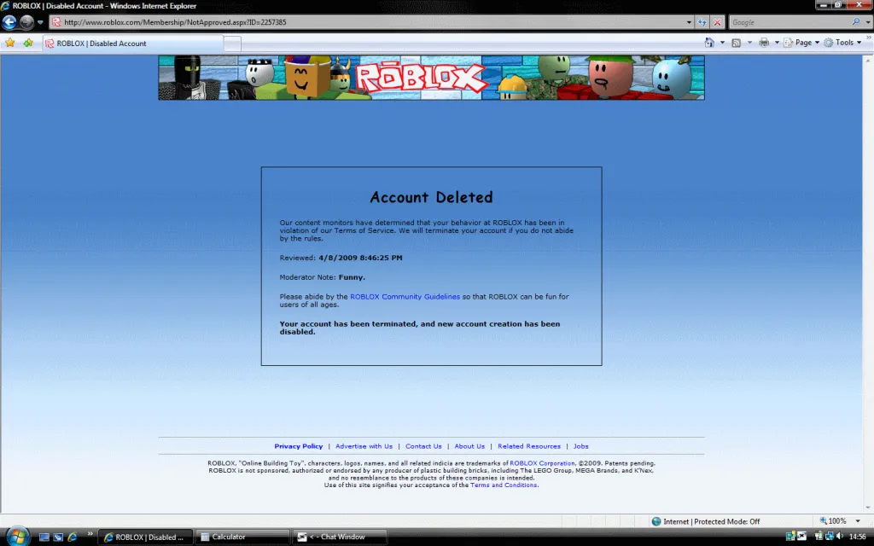Open the Windows Start orb
This screenshot has height=546, width=874.
click(x=17, y=537)
